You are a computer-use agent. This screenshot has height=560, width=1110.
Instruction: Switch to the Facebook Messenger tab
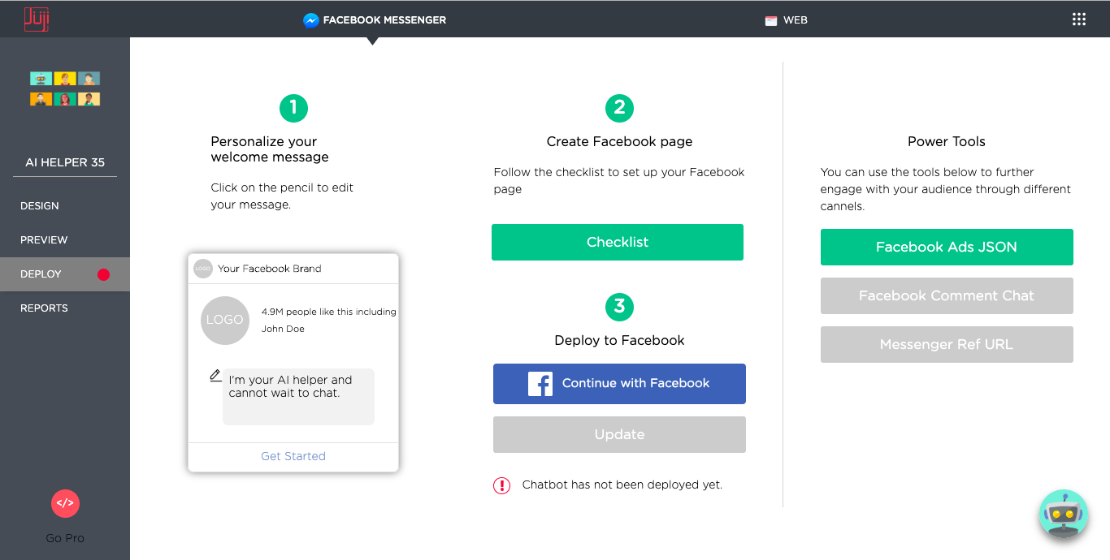[x=375, y=19]
